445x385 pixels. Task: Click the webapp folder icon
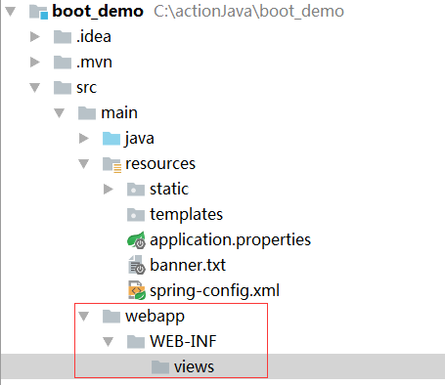111,317
